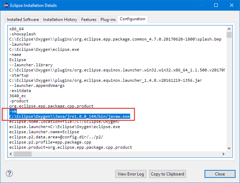Click the javaw.exe path line
The width and height of the screenshot is (240, 183).
point(70,116)
